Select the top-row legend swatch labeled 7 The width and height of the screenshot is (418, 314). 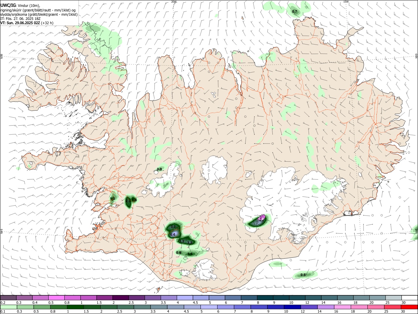tap(249, 298)
